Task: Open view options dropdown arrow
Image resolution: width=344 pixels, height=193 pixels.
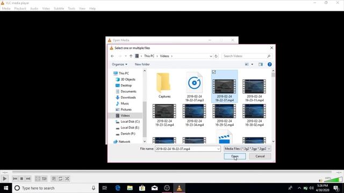Action: click(x=252, y=64)
